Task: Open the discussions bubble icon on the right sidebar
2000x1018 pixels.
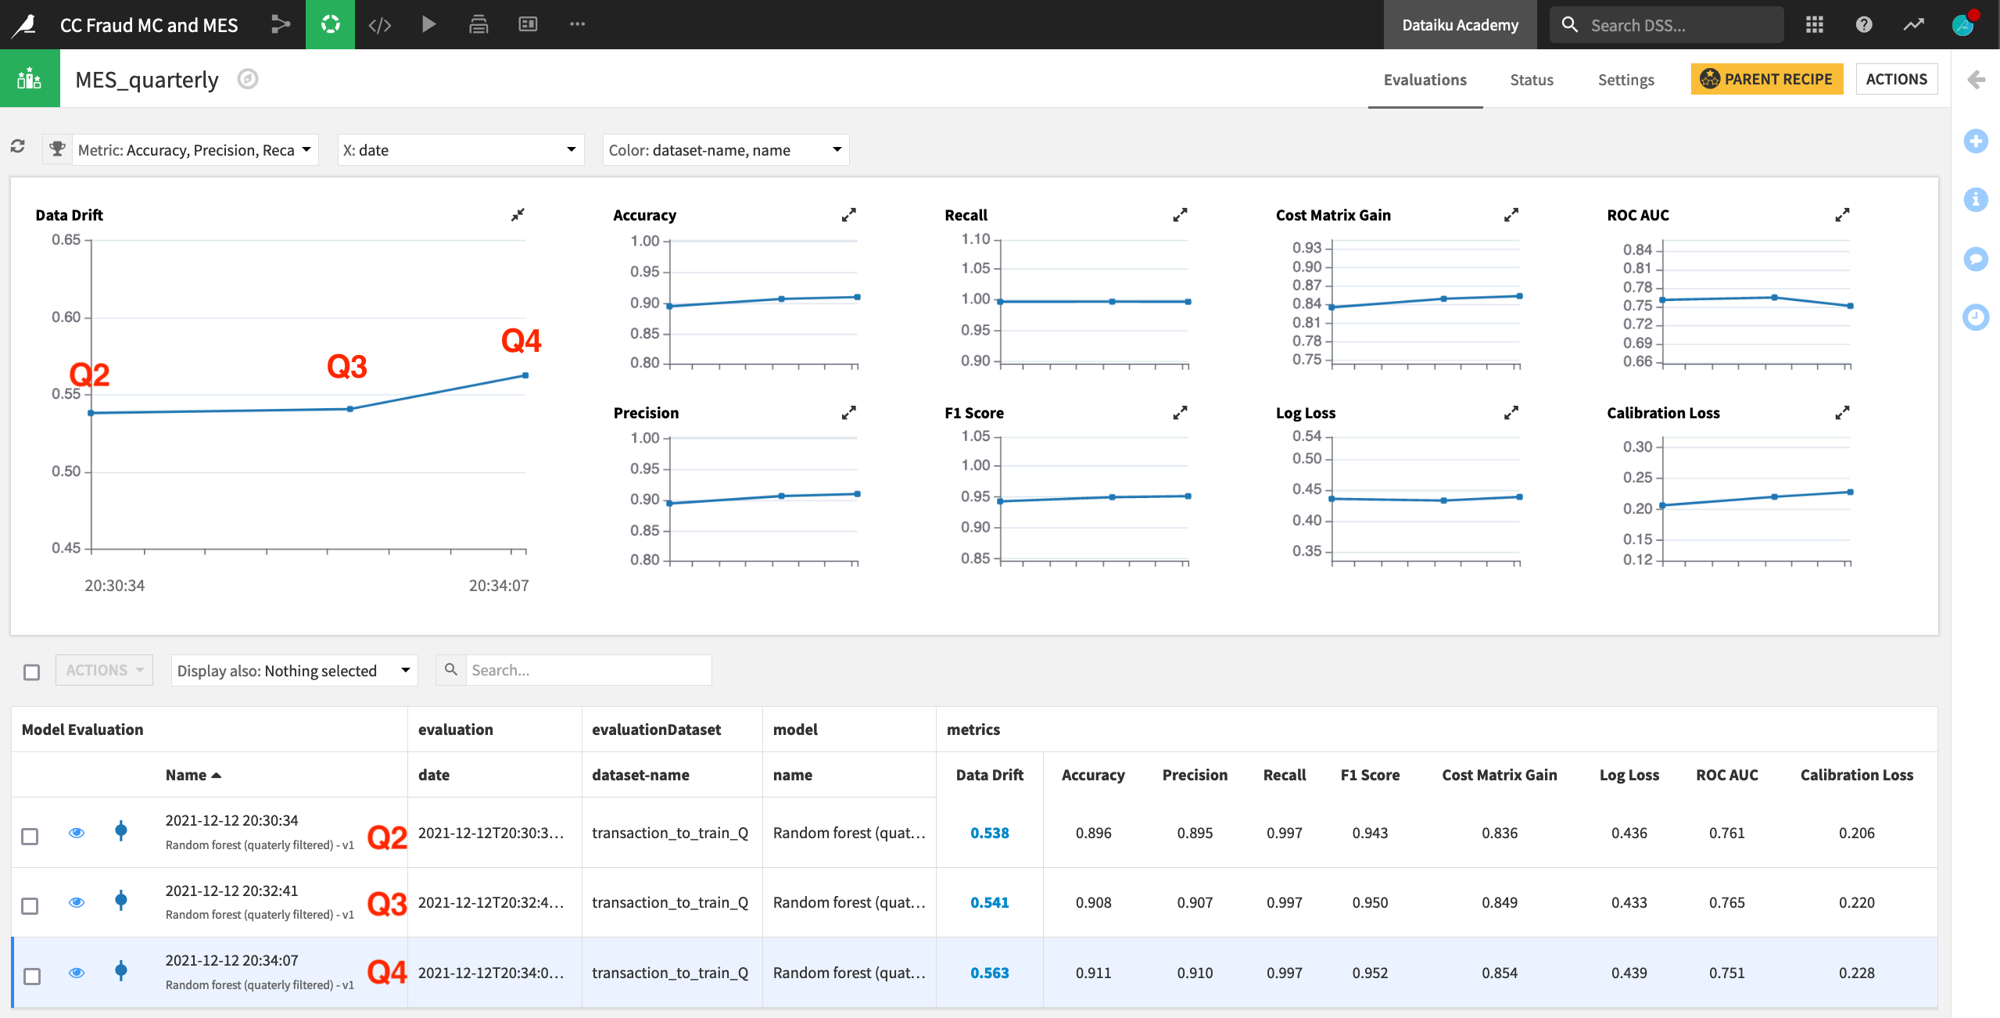Action: (1977, 258)
